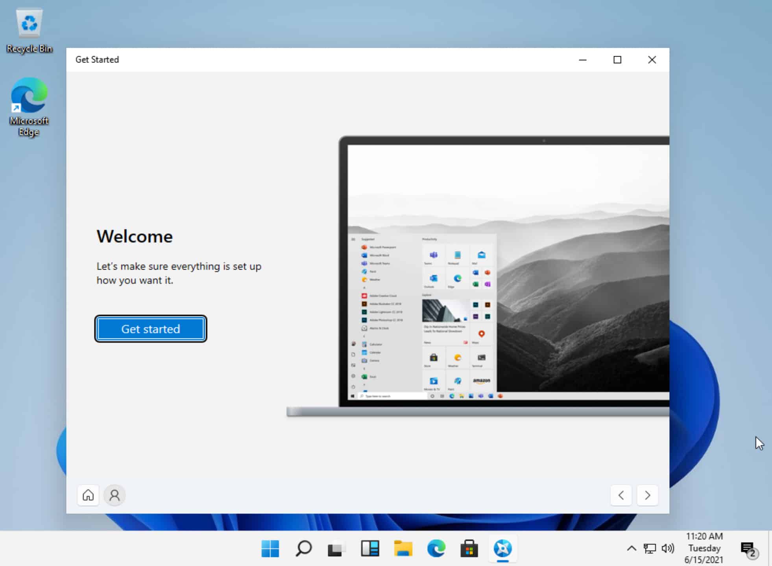This screenshot has height=566, width=772.
Task: Click the Get started button
Action: pyautogui.click(x=150, y=329)
